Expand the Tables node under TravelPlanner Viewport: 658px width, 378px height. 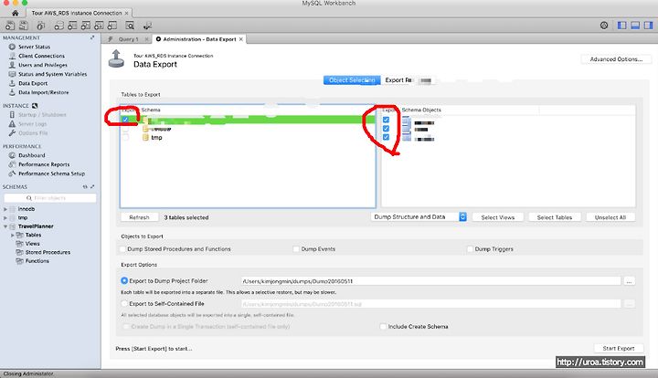coord(13,235)
